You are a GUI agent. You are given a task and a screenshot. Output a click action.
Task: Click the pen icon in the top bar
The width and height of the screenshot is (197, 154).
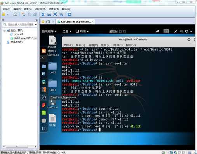tap(176, 31)
